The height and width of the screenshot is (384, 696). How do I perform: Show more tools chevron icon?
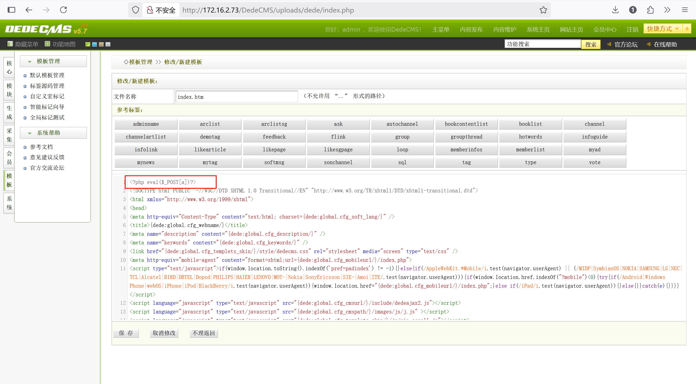(x=667, y=10)
